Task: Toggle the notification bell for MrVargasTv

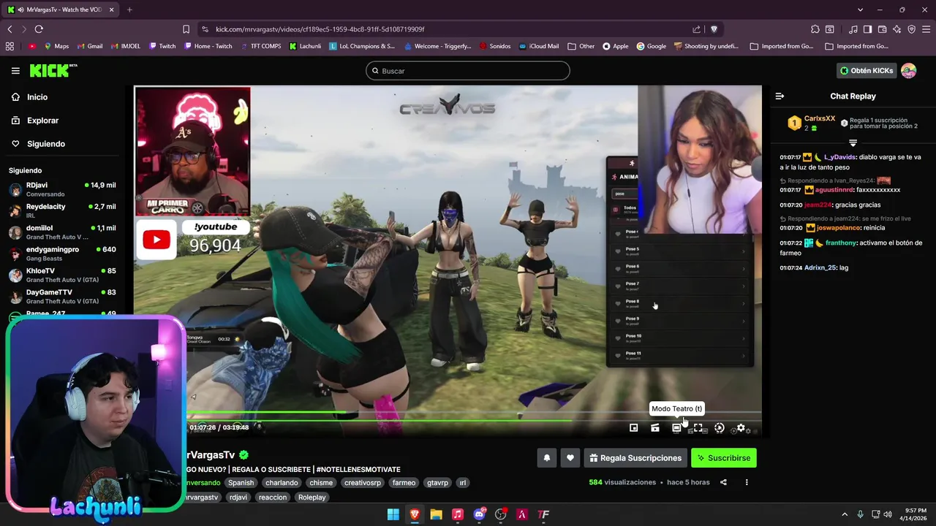Action: 546,458
